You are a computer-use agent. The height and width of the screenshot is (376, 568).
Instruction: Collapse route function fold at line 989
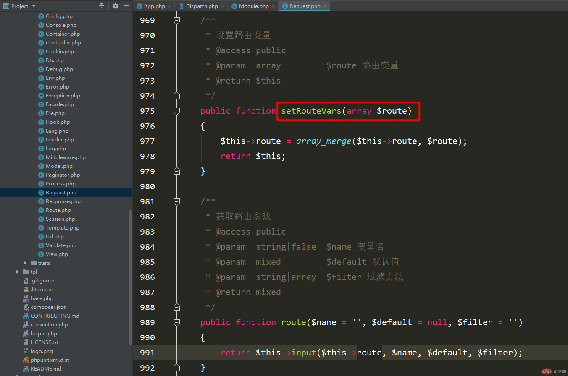click(176, 322)
